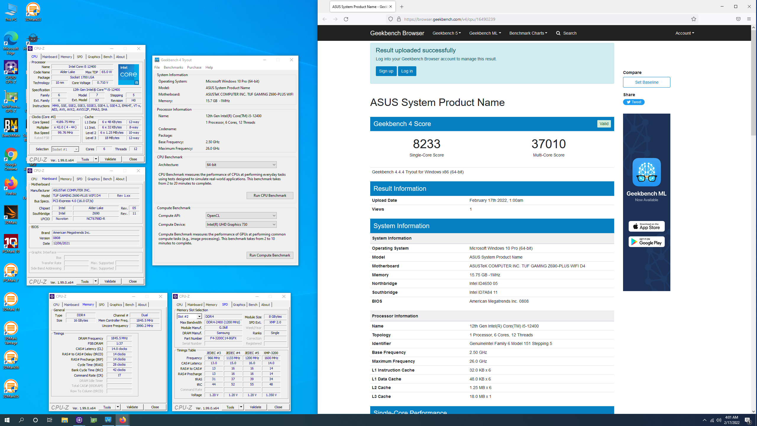Reload the Geekbench page in browser
757x426 pixels.
[x=346, y=19]
